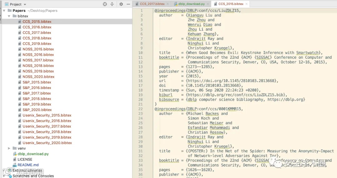
Task: Open NDSS_2017.bibtex file
Action: [38, 60]
